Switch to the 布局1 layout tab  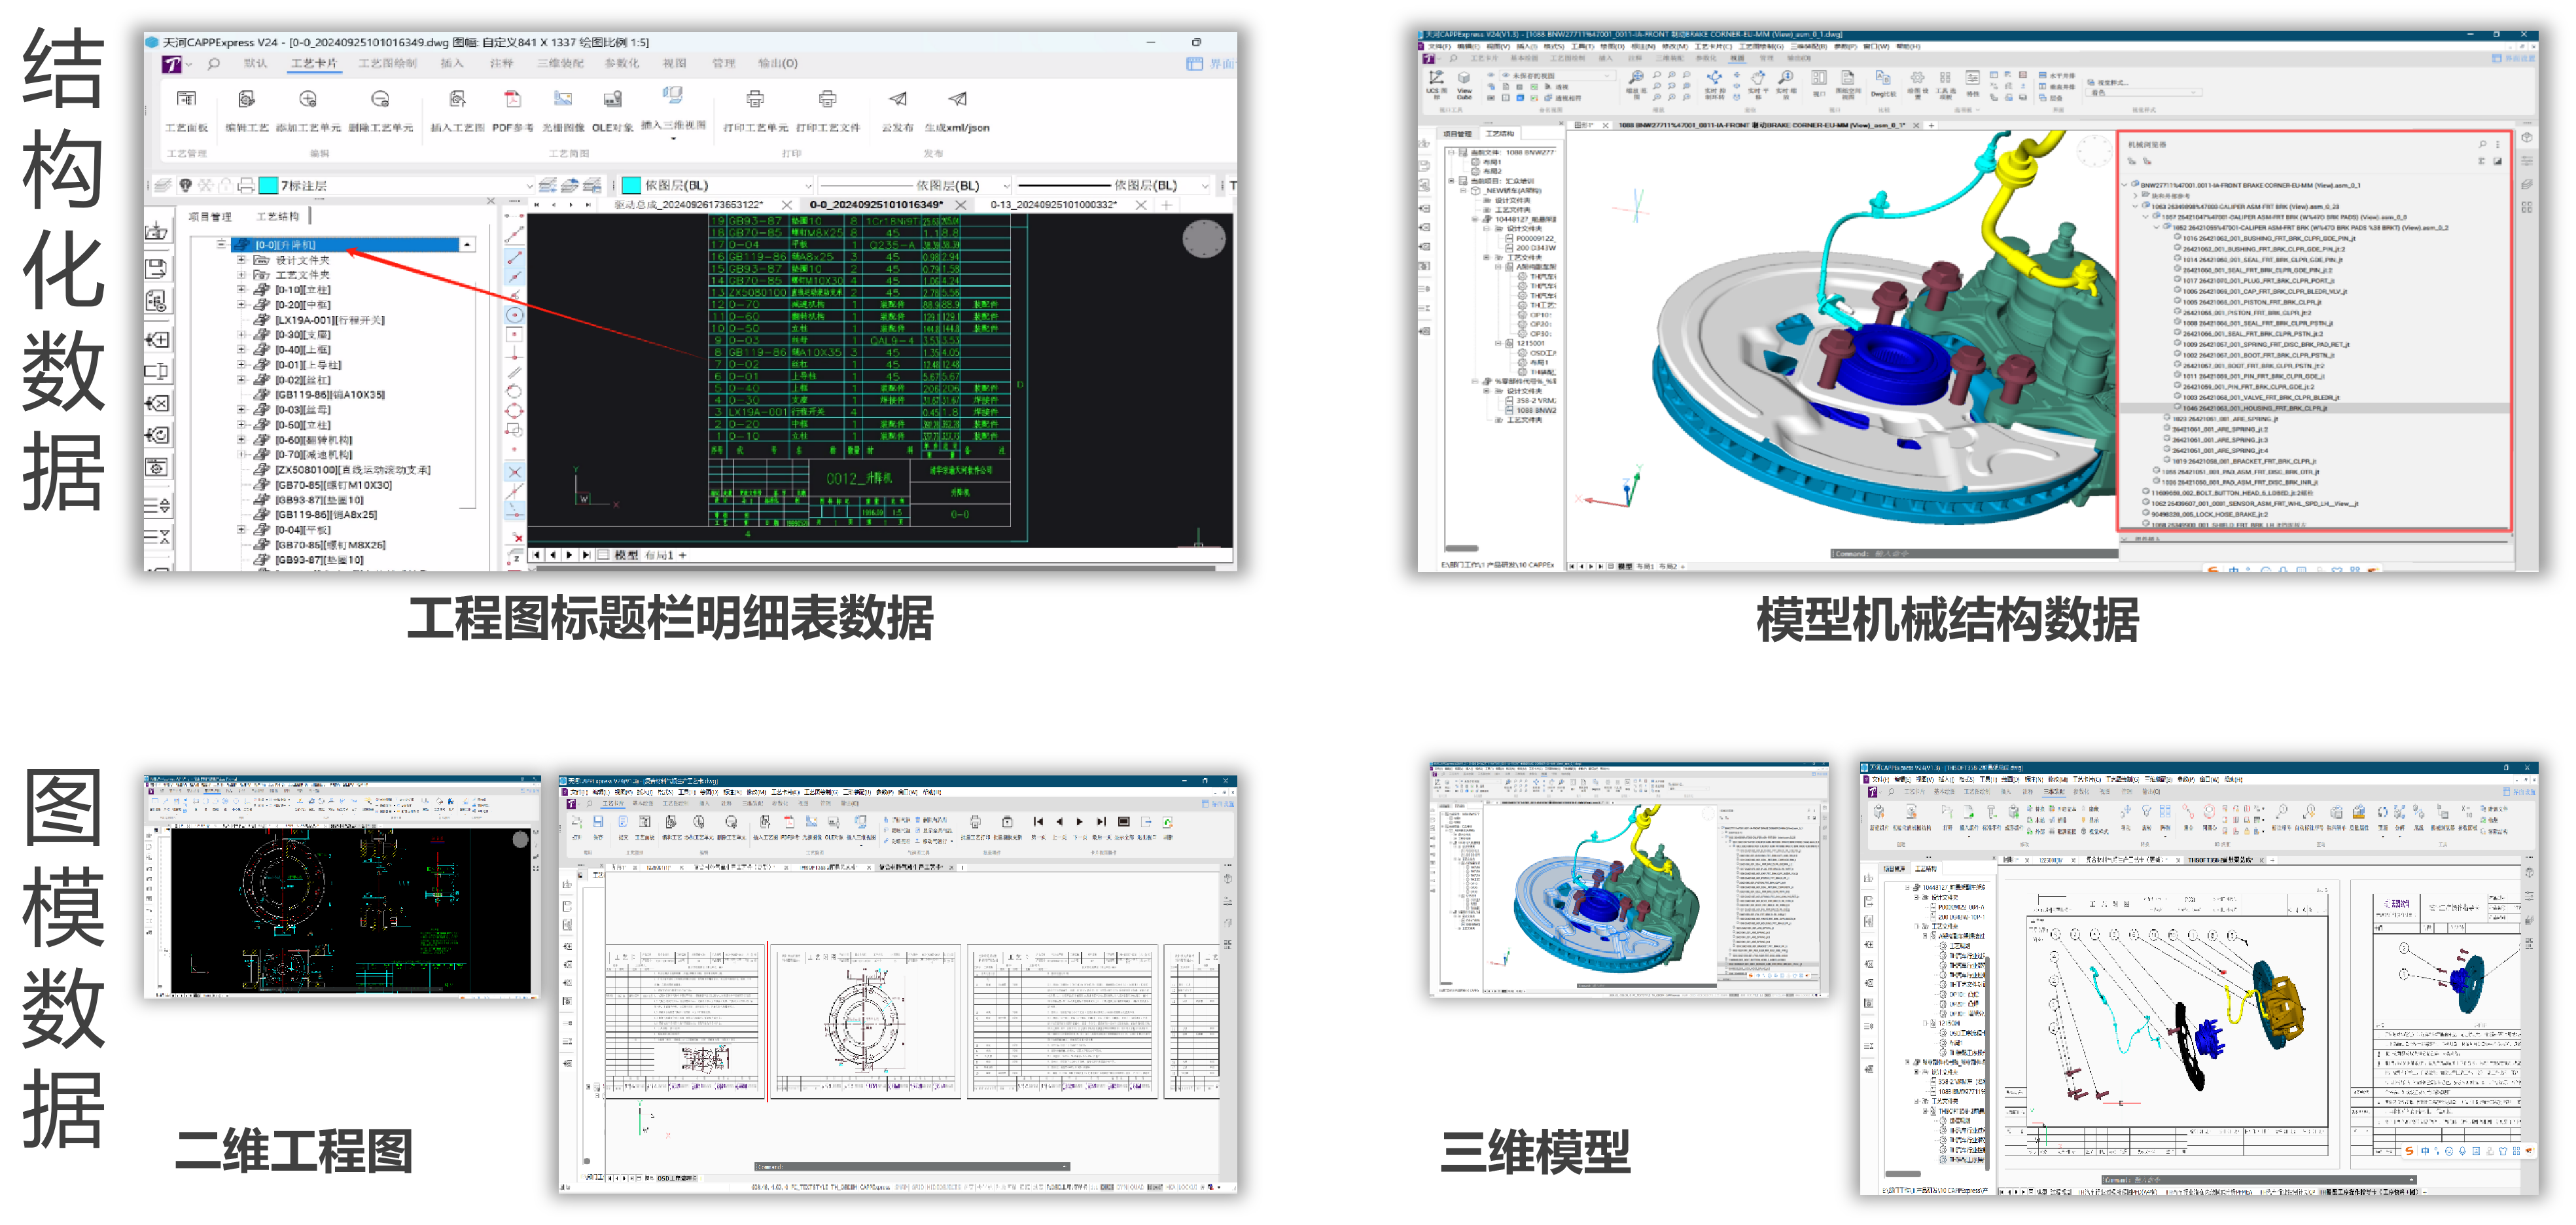[660, 555]
